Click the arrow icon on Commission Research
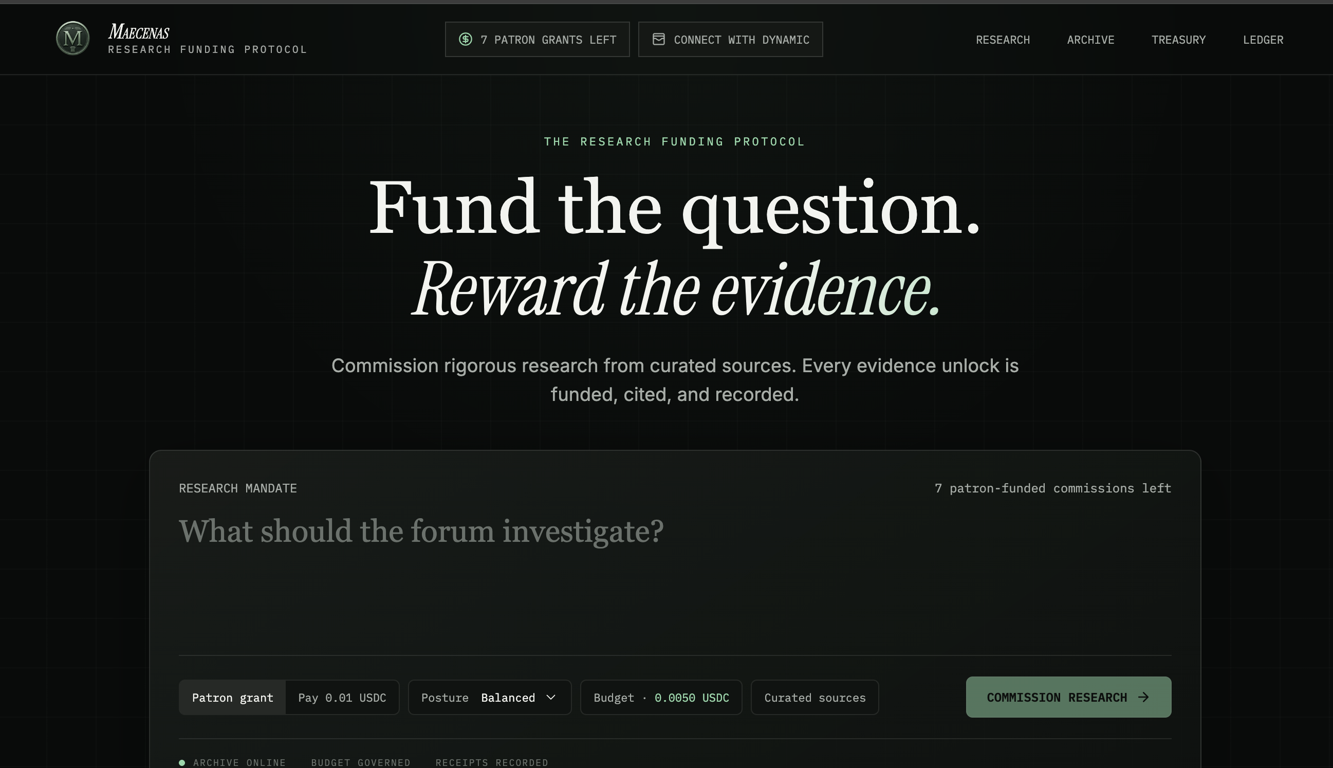This screenshot has width=1333, height=768. 1143,698
